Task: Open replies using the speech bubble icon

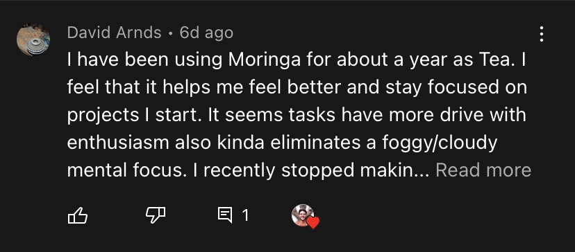Action: click(x=225, y=215)
